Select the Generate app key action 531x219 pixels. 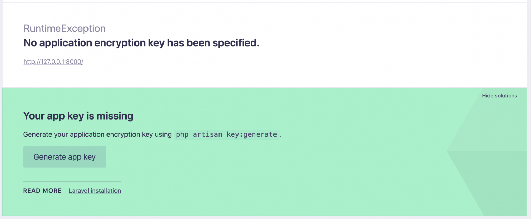[64, 157]
